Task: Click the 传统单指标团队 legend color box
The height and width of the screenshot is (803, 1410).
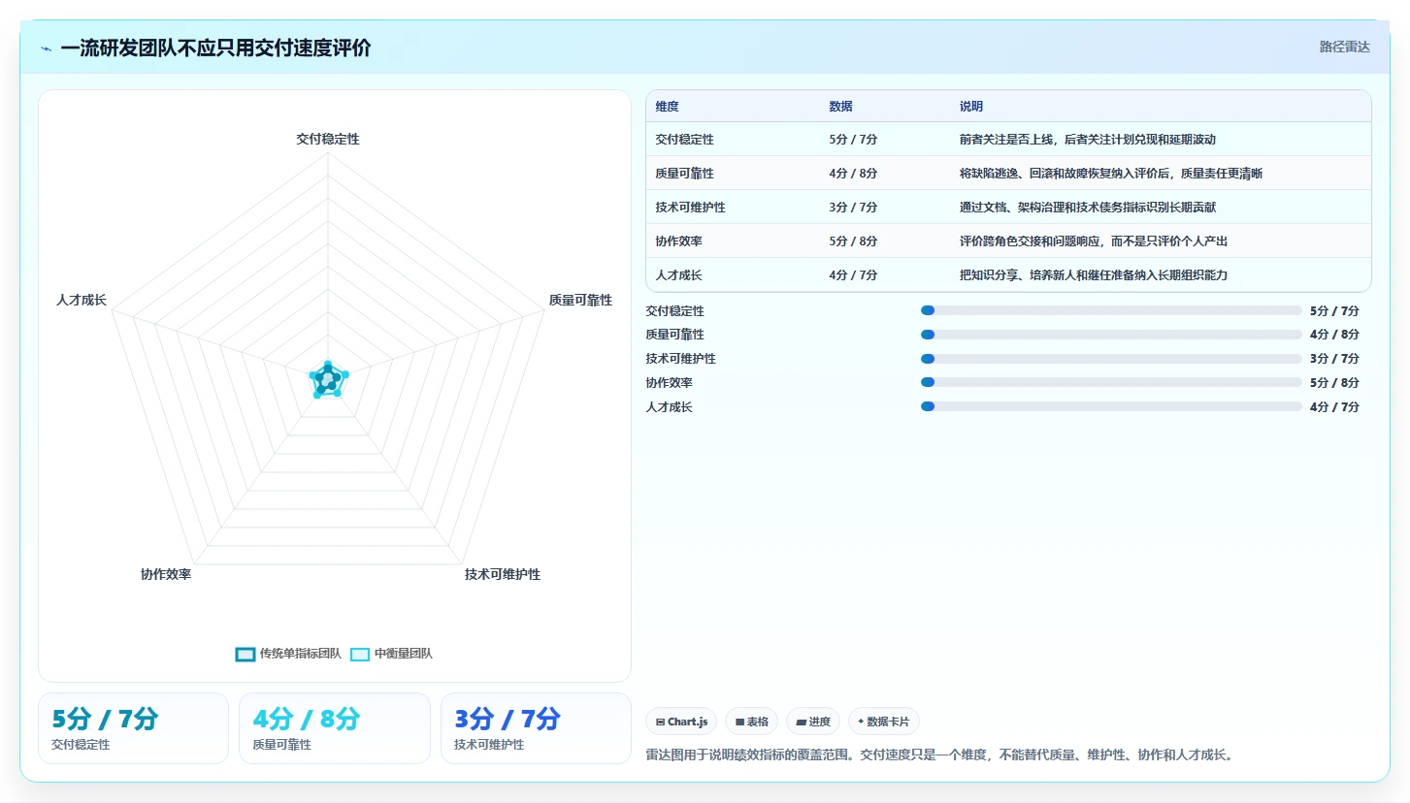Action: pyautogui.click(x=246, y=654)
